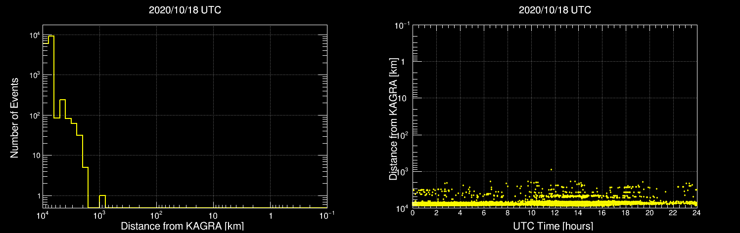Click the histogram plot title "2020/10/18 UTC"
Screen dimensions: 740x233
point(185,10)
